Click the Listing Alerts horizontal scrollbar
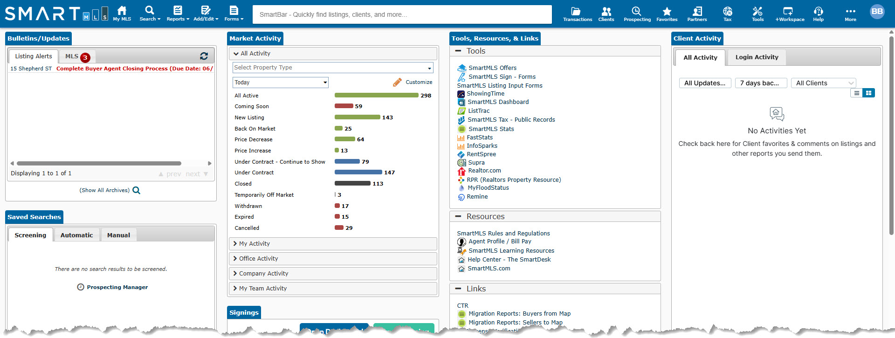 click(99, 163)
